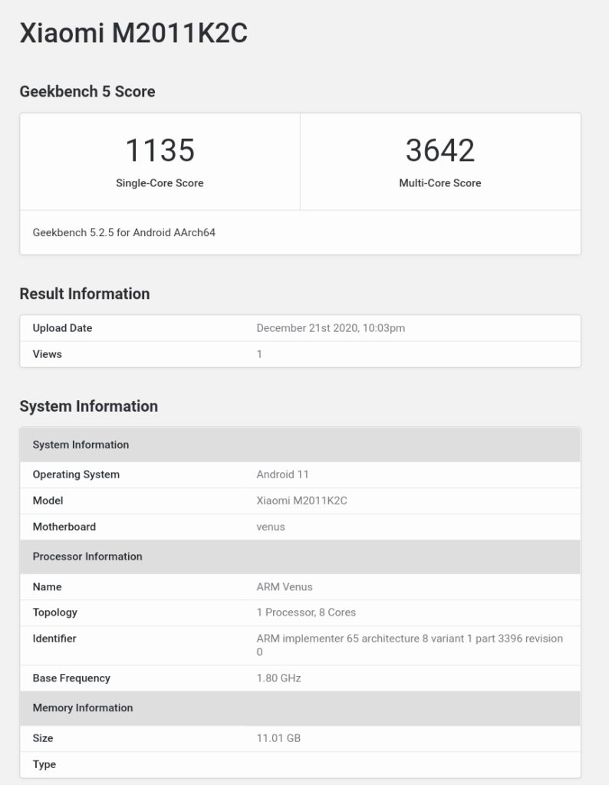Click the Xiaomi M2011K2C model value
The height and width of the screenshot is (785, 609).
pyautogui.click(x=301, y=501)
